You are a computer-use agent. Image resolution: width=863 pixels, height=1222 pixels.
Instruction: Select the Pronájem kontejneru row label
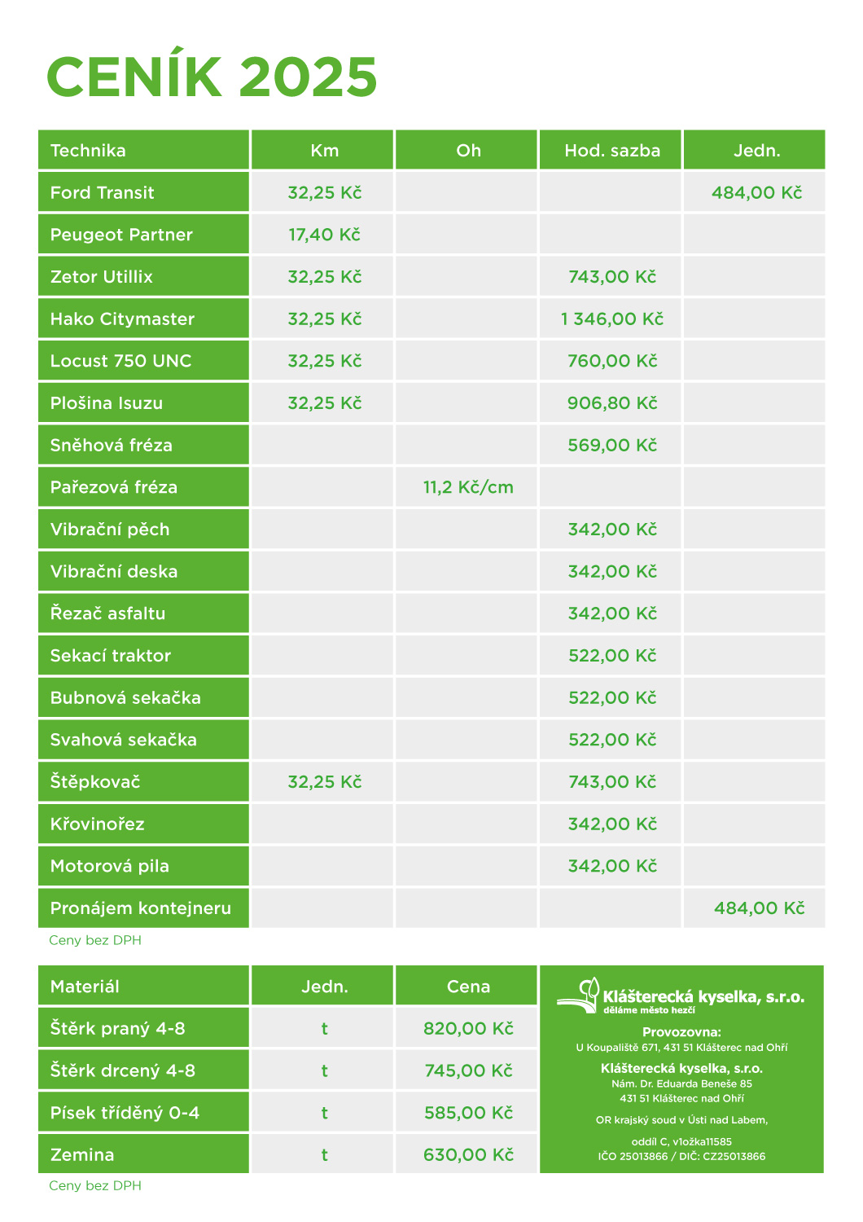[143, 908]
